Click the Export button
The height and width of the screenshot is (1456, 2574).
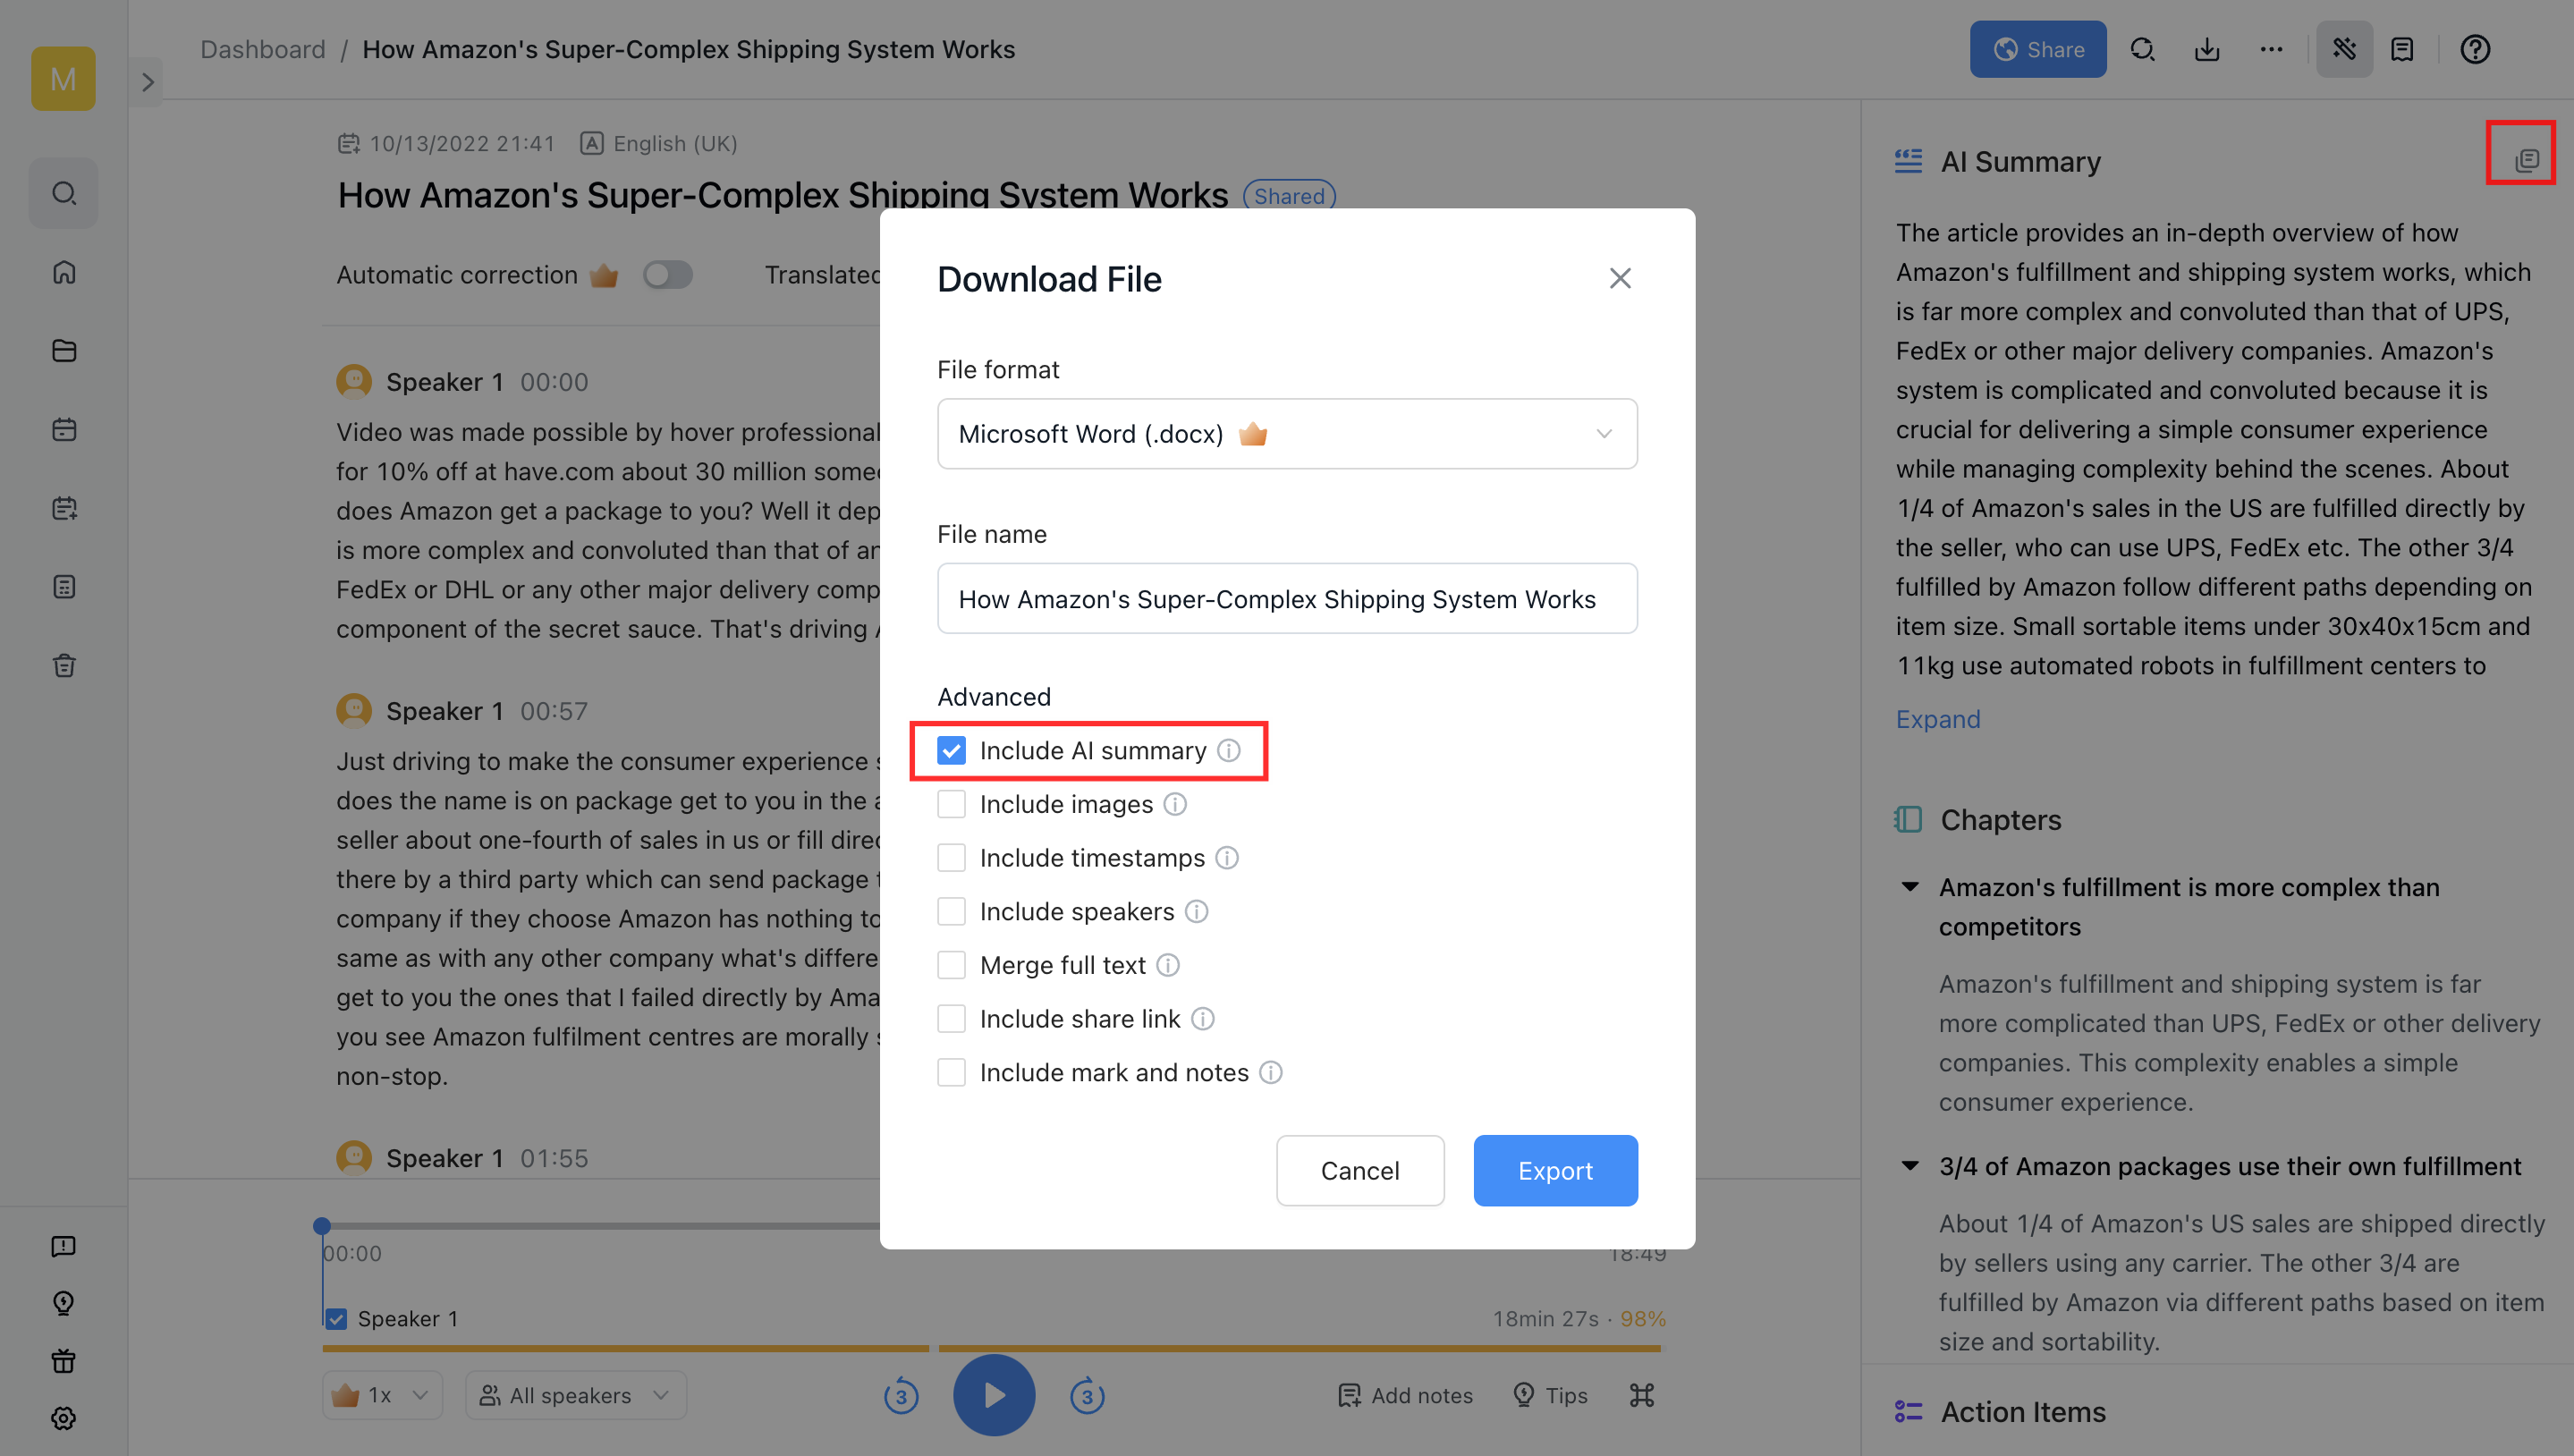tap(1555, 1170)
